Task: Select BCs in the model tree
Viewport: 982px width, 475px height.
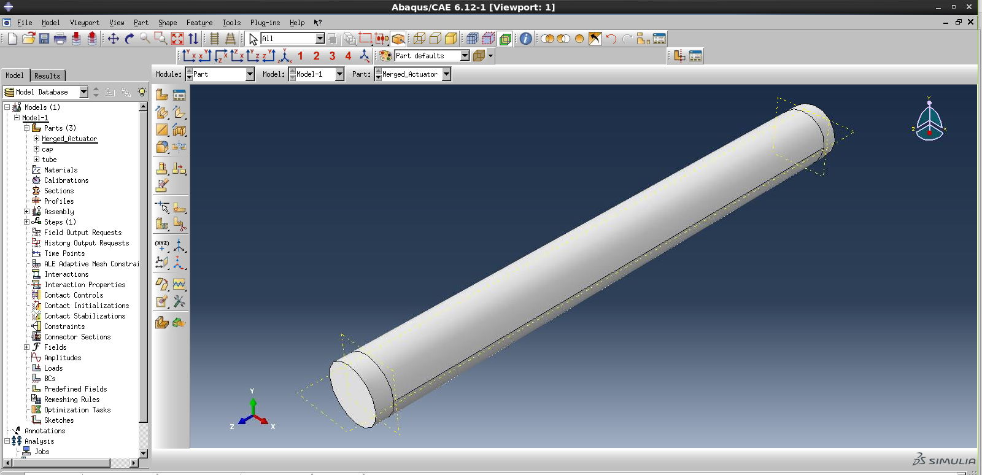Action: [50, 379]
